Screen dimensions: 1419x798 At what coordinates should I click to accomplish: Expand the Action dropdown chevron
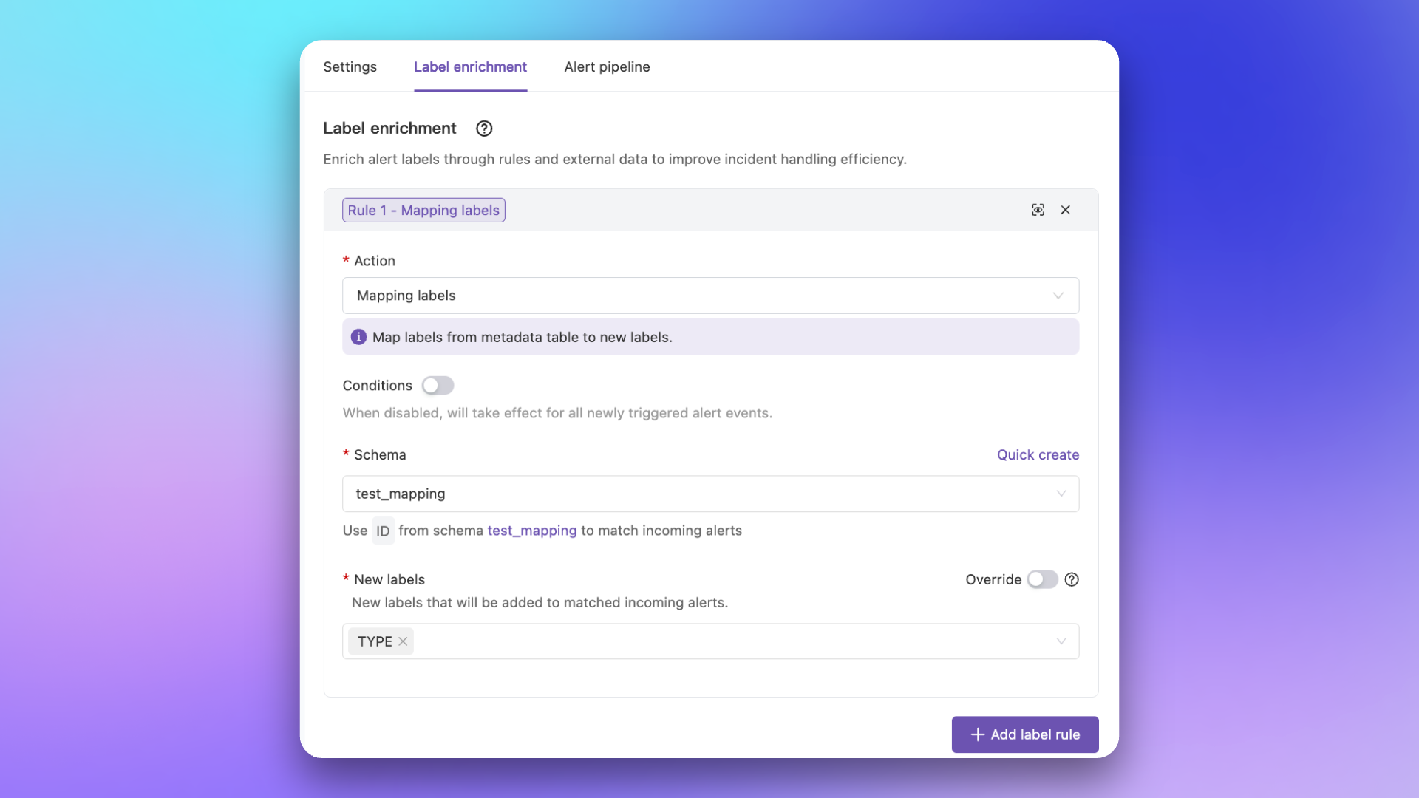point(1058,296)
